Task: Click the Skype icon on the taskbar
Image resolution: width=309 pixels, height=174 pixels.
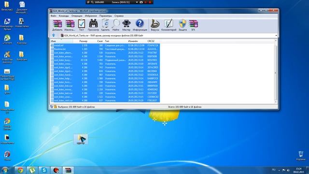Action: (x=44, y=170)
